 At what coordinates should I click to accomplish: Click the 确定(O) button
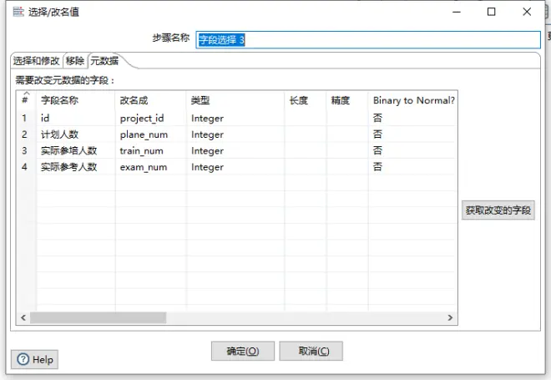243,351
